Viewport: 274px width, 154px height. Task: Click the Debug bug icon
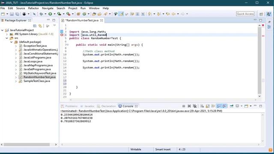[41, 14]
